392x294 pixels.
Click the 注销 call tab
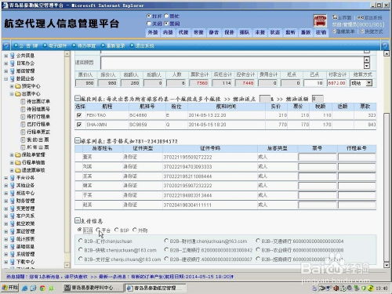[321, 32]
